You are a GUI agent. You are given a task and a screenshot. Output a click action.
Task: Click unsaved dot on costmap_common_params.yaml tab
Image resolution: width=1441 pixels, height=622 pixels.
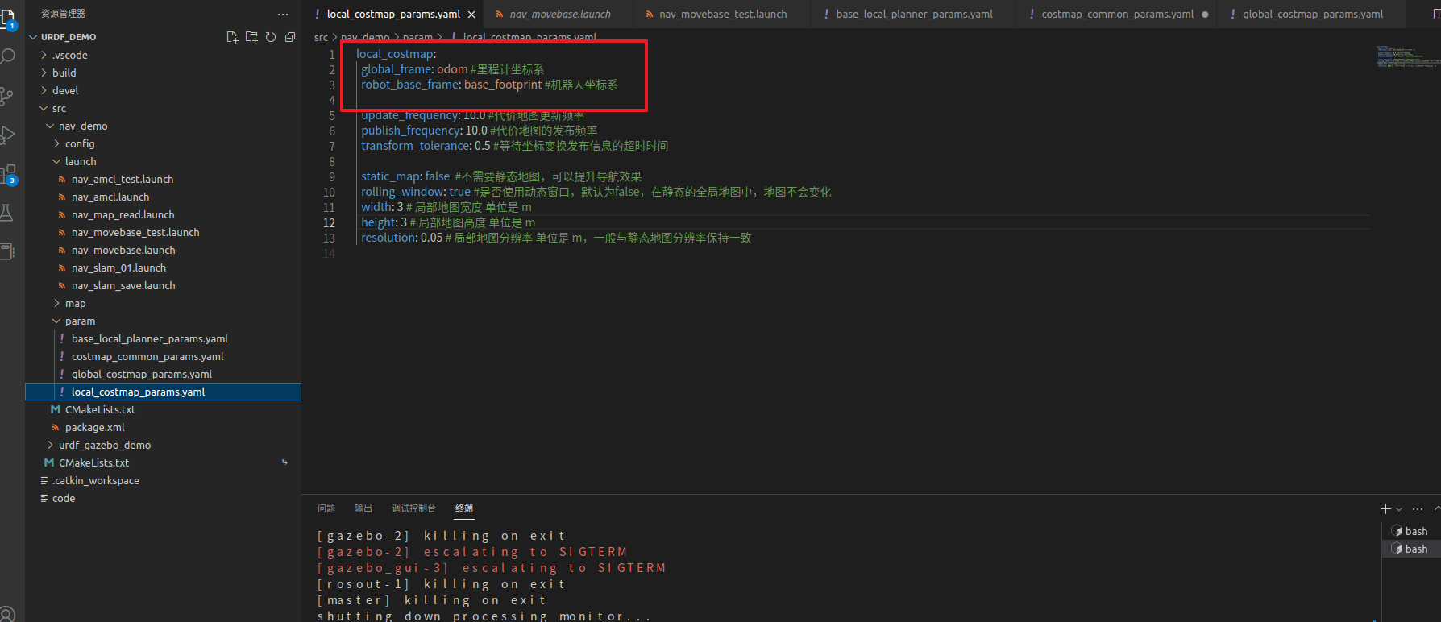pos(1205,15)
